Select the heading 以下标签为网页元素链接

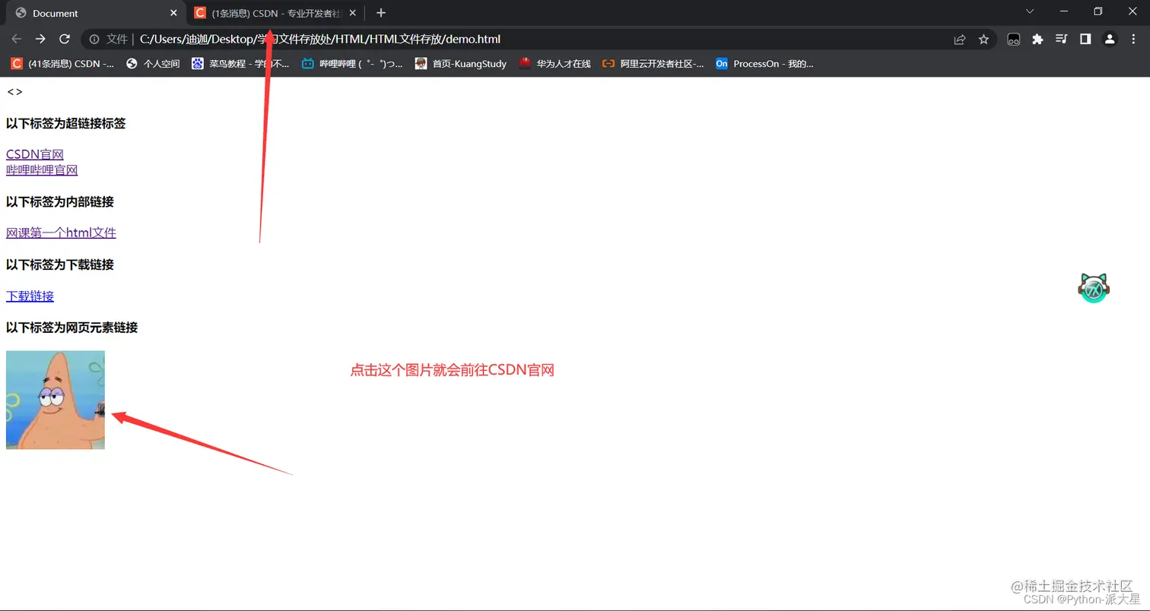[x=71, y=328]
